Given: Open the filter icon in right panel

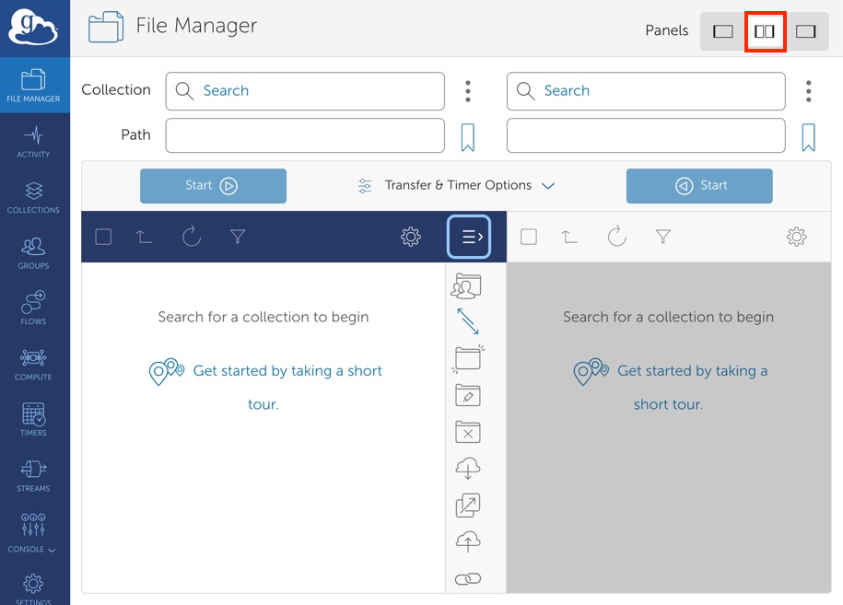Looking at the screenshot, I should 662,237.
